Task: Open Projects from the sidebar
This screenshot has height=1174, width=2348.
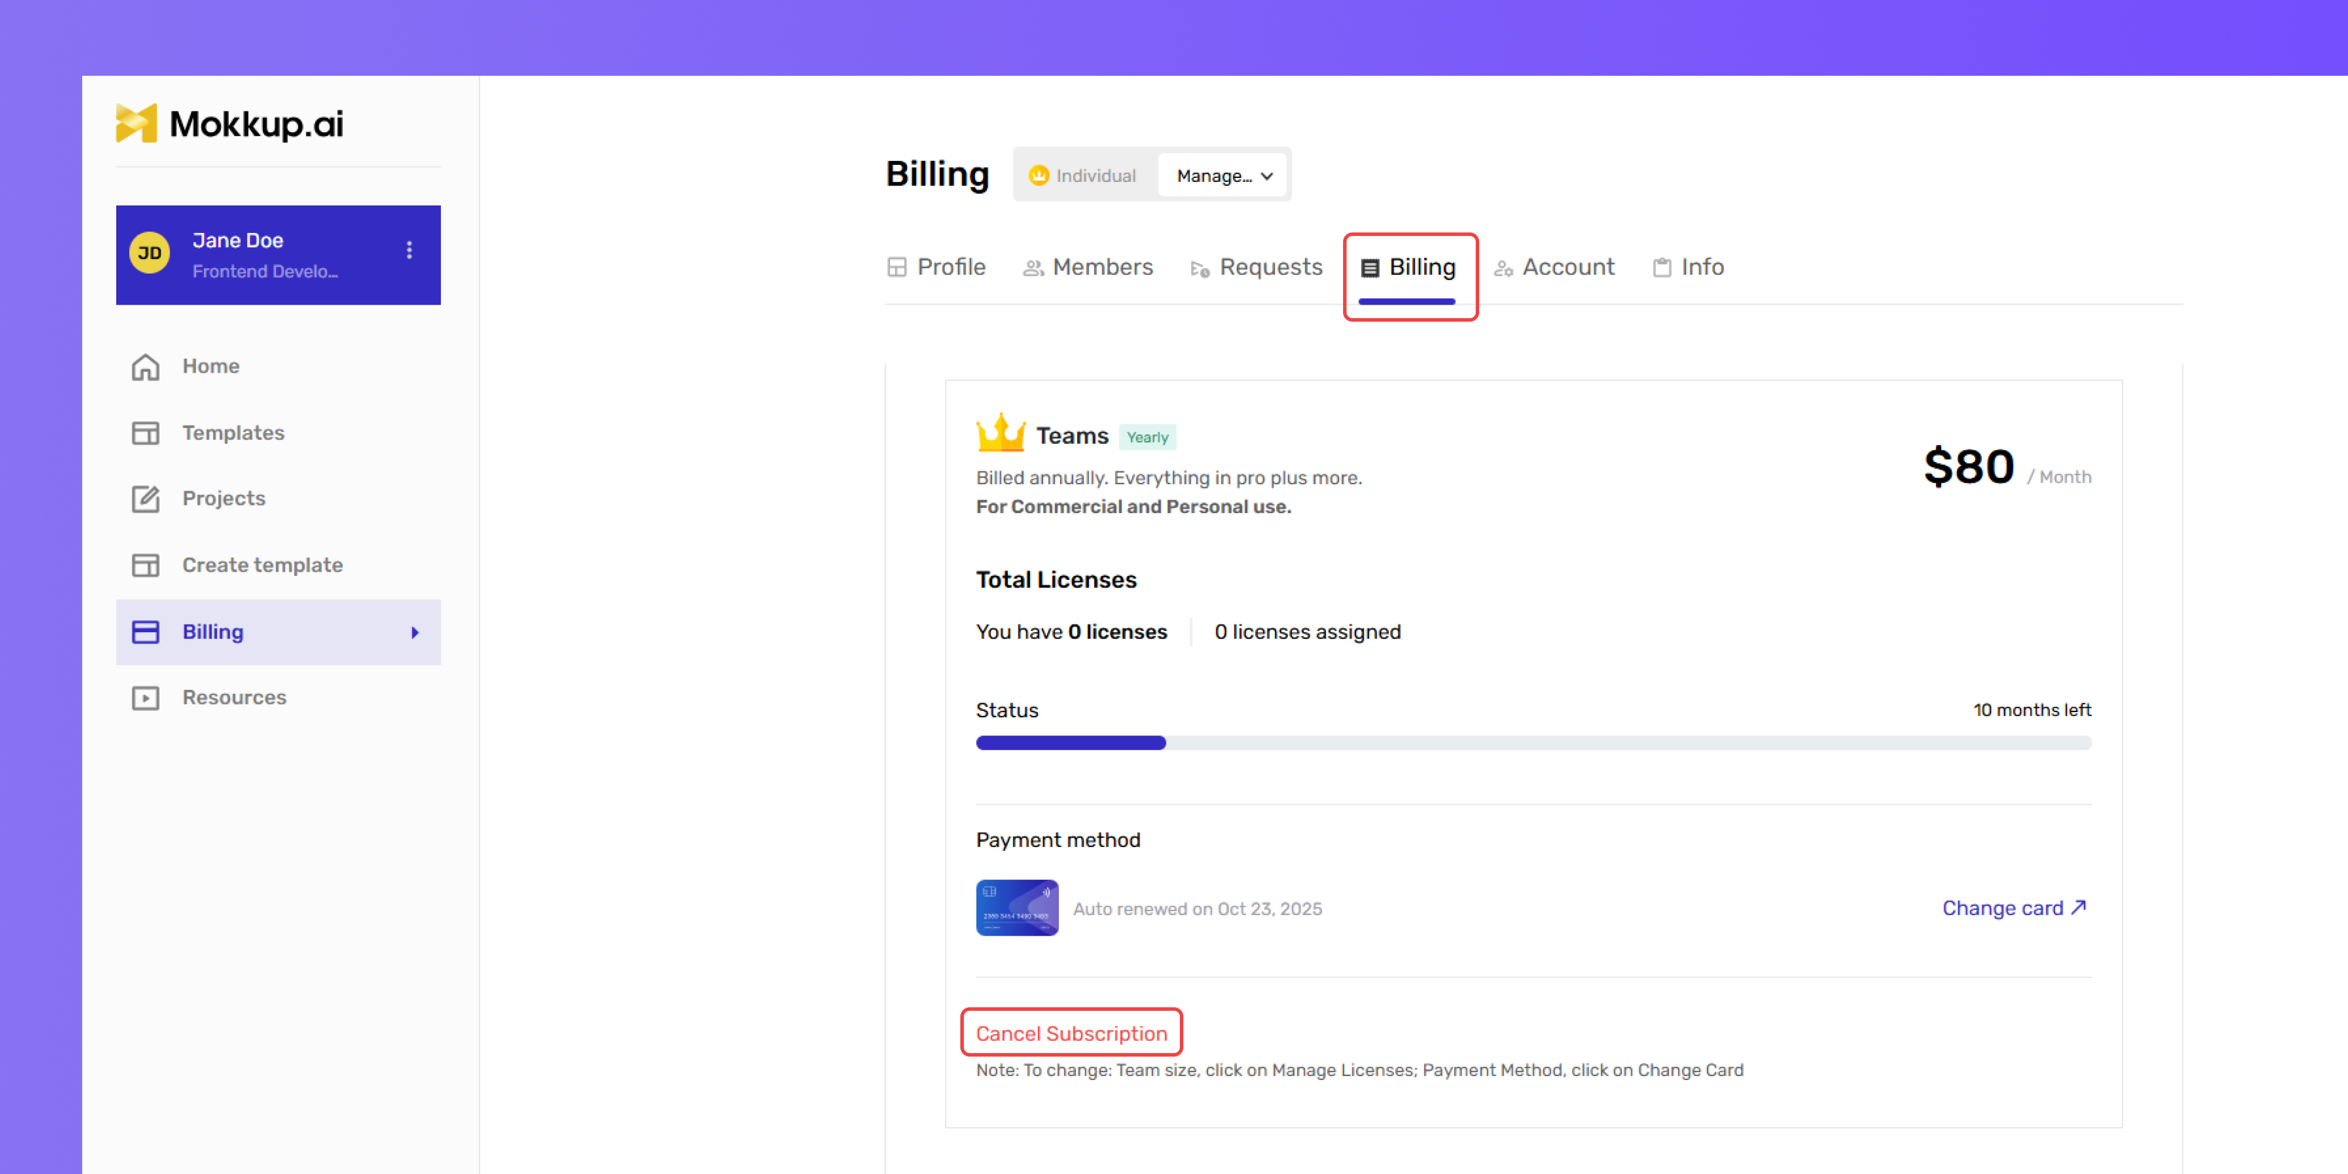Action: [278, 498]
